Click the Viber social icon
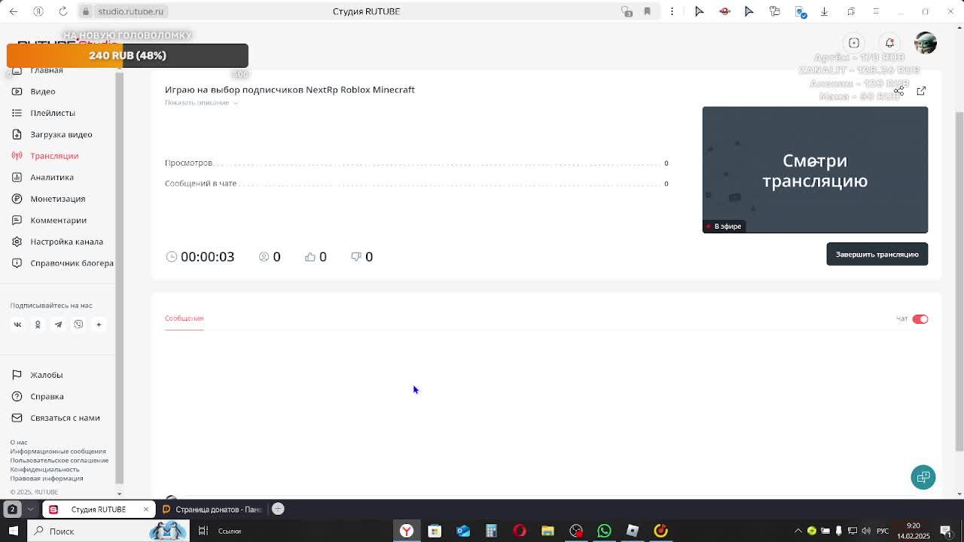 pos(78,324)
